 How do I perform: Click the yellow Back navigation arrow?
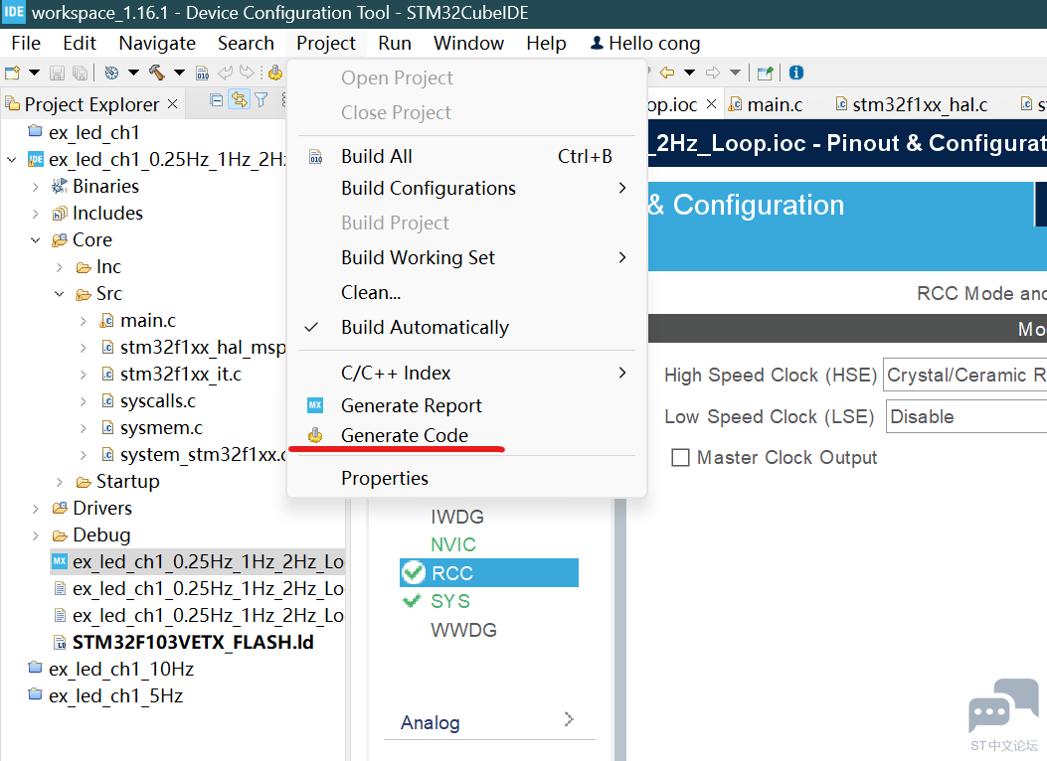tap(667, 73)
